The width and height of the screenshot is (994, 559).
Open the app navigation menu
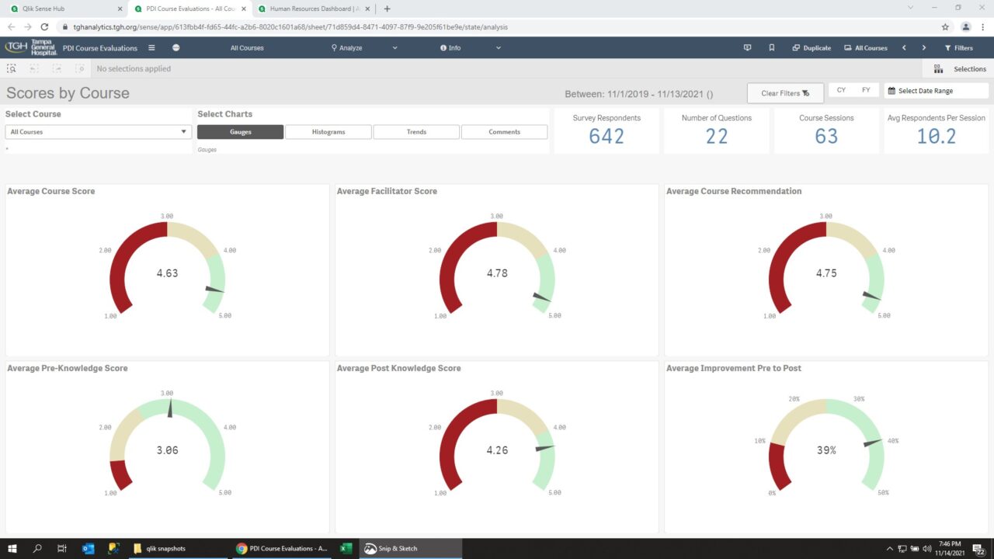point(152,47)
